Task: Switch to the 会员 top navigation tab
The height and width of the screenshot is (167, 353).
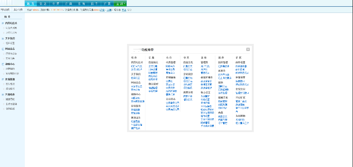Action: (x=56, y=4)
